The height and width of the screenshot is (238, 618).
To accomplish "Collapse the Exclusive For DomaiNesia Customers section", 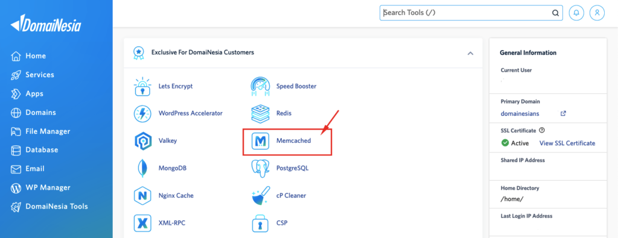I will (x=470, y=53).
